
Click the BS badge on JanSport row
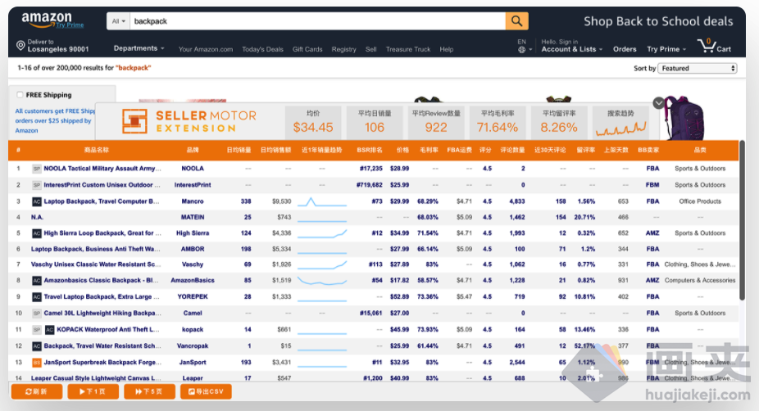coord(36,362)
